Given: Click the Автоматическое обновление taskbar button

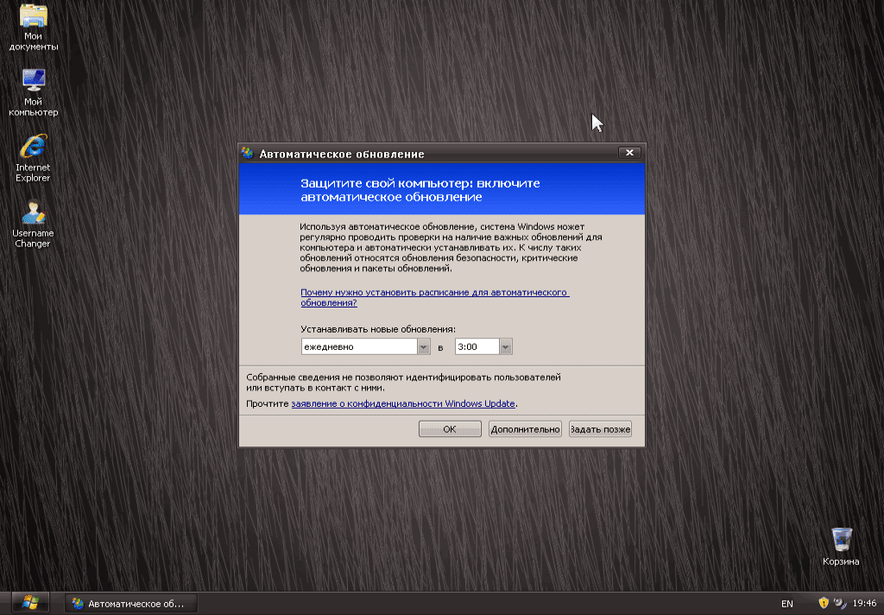Looking at the screenshot, I should (131, 604).
